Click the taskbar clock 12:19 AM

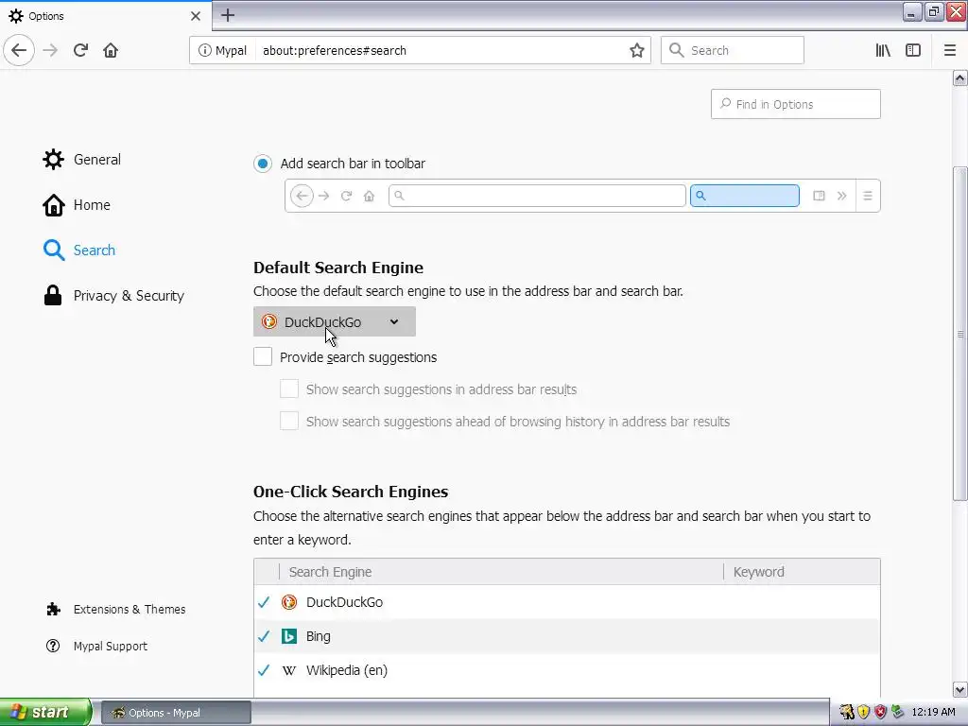click(x=933, y=713)
